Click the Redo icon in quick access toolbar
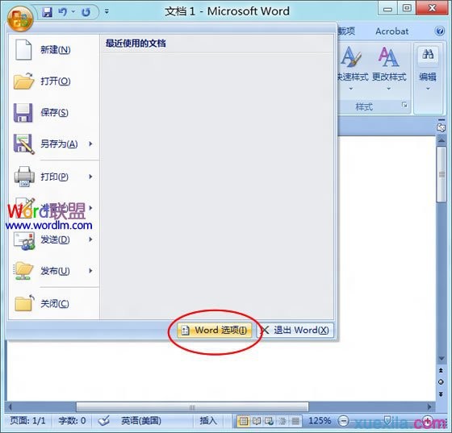This screenshot has width=452, height=433. (86, 12)
